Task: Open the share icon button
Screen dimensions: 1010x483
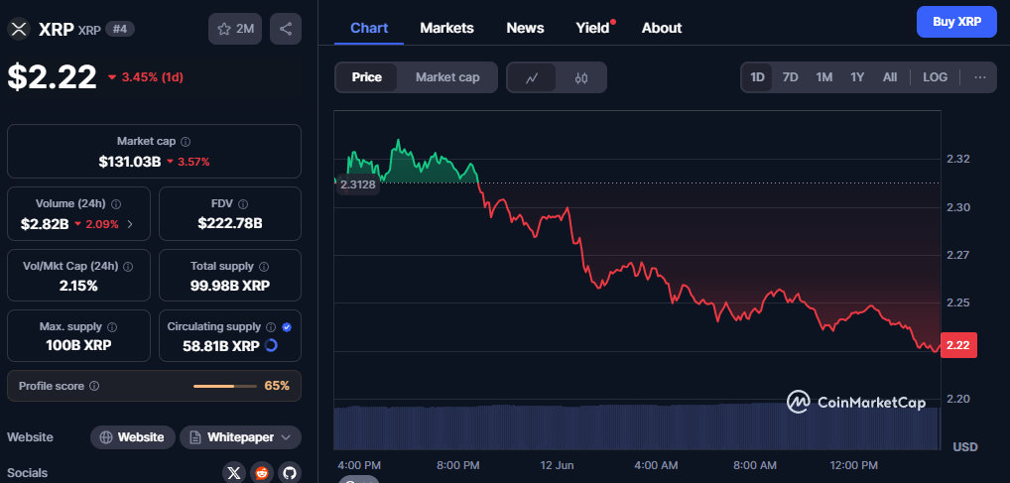Action: pyautogui.click(x=286, y=29)
